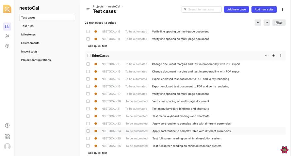Select checkbox for NEETOCAL-26

88,146
